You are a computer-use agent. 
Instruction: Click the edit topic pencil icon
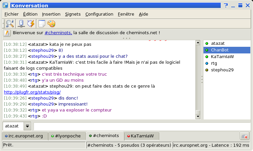7,33
